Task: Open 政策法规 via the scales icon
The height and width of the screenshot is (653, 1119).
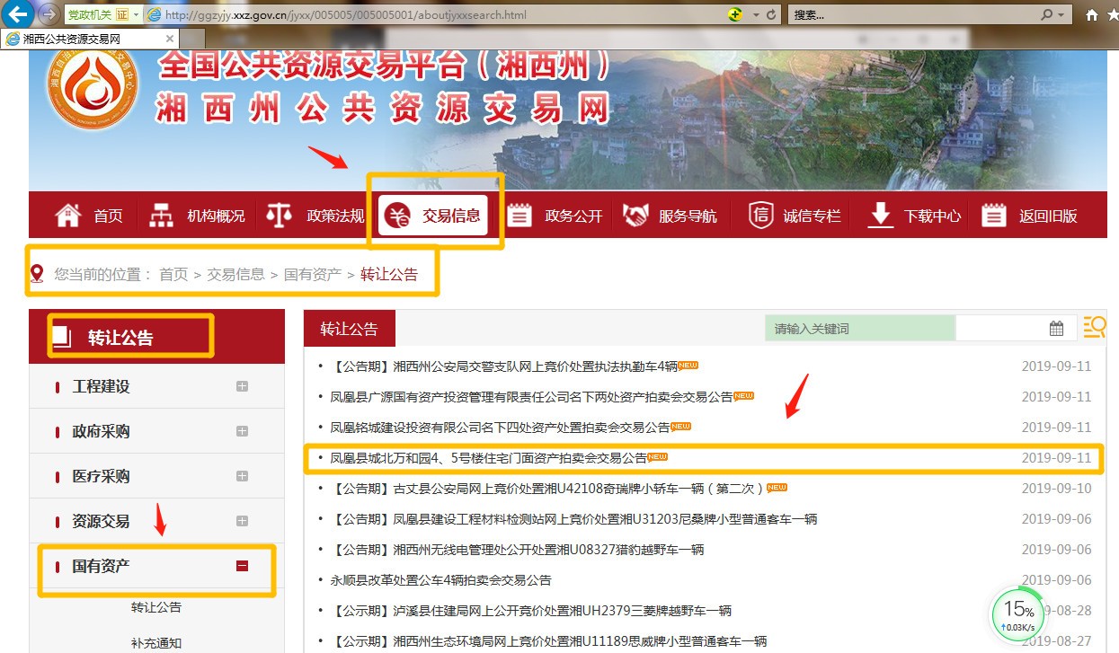Action: [x=280, y=214]
